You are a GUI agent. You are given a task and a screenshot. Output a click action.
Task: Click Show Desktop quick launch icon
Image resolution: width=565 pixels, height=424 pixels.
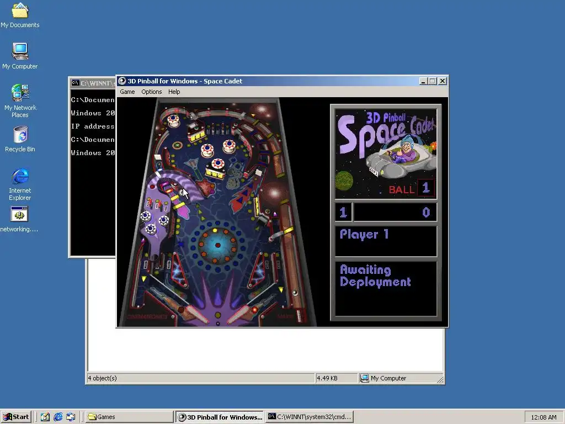click(45, 417)
